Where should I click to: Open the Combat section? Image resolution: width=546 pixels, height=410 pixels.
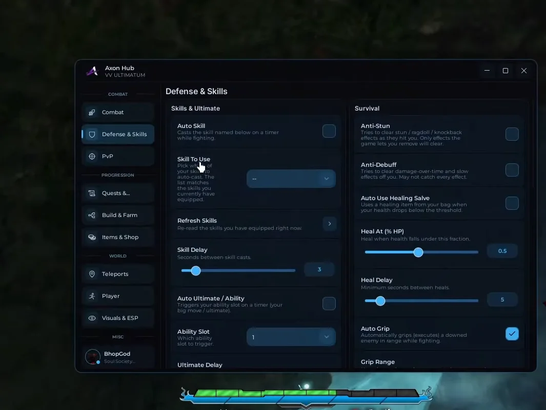point(118,112)
